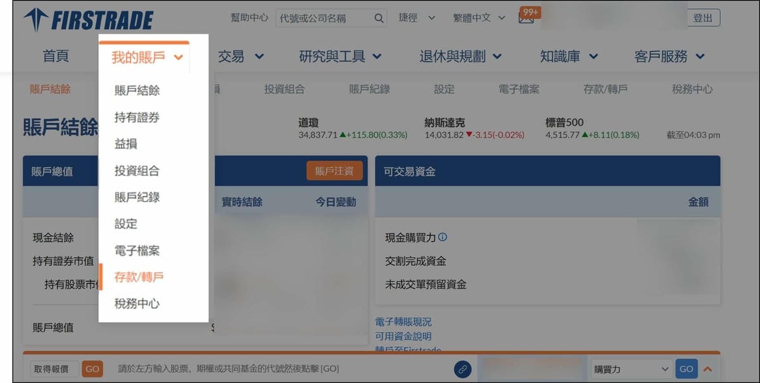Select 益損 in the dropdown menu
The width and height of the screenshot is (760, 383).
point(125,144)
